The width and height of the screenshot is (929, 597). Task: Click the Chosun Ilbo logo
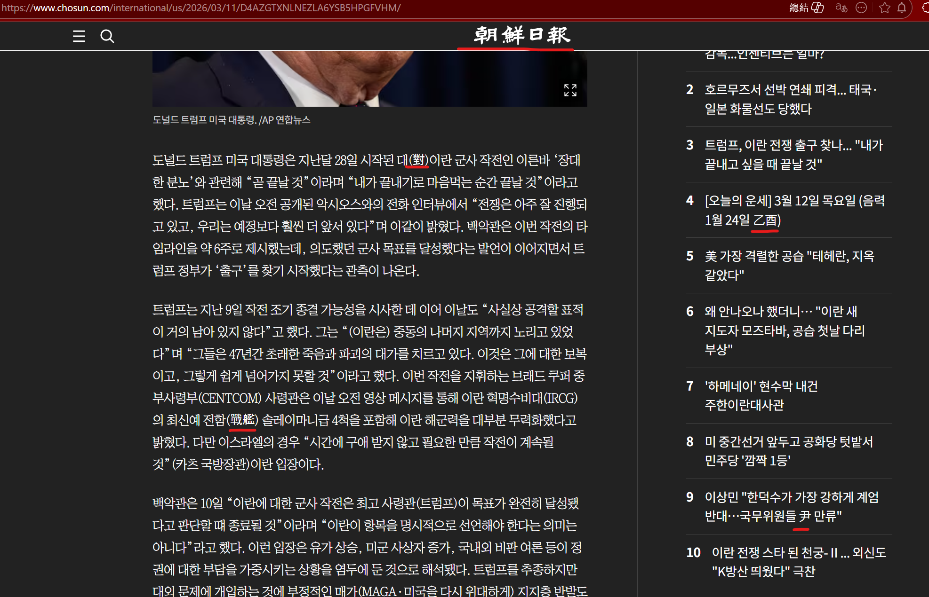tap(521, 35)
